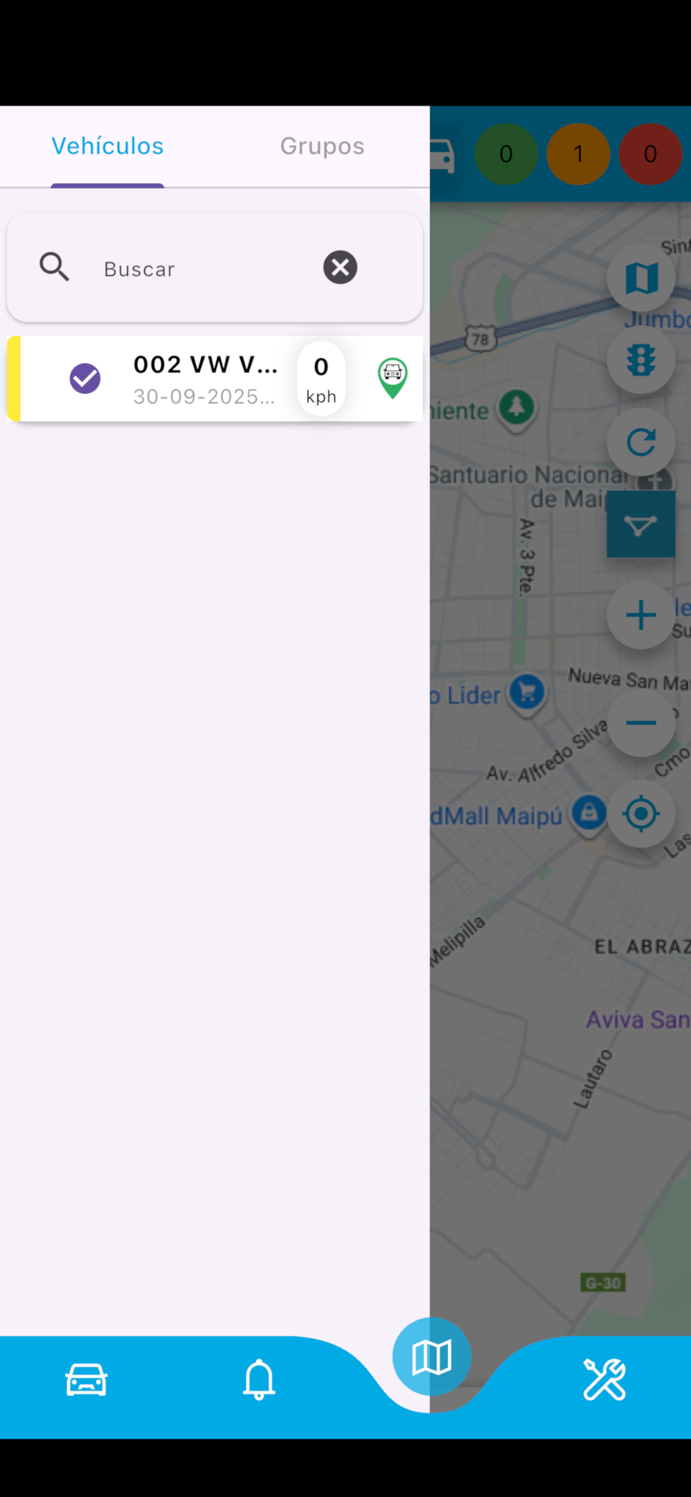
Task: Clear the search with the X button
Action: 340,267
